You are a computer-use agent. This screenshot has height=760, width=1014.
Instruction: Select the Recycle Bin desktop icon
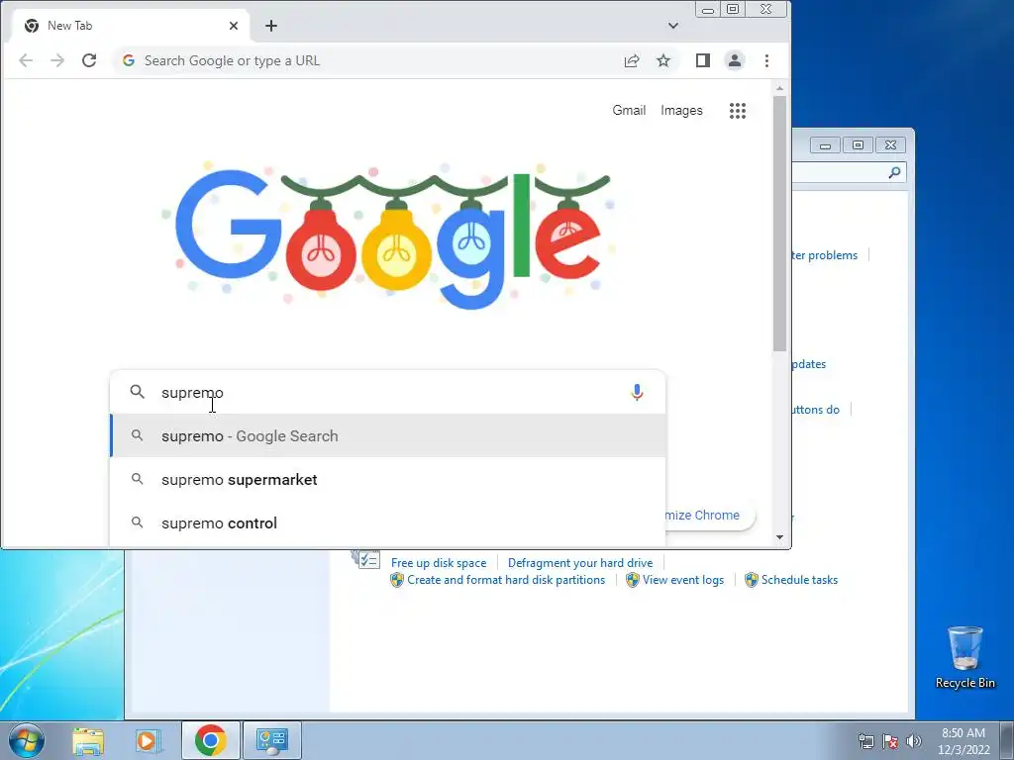tap(964, 657)
